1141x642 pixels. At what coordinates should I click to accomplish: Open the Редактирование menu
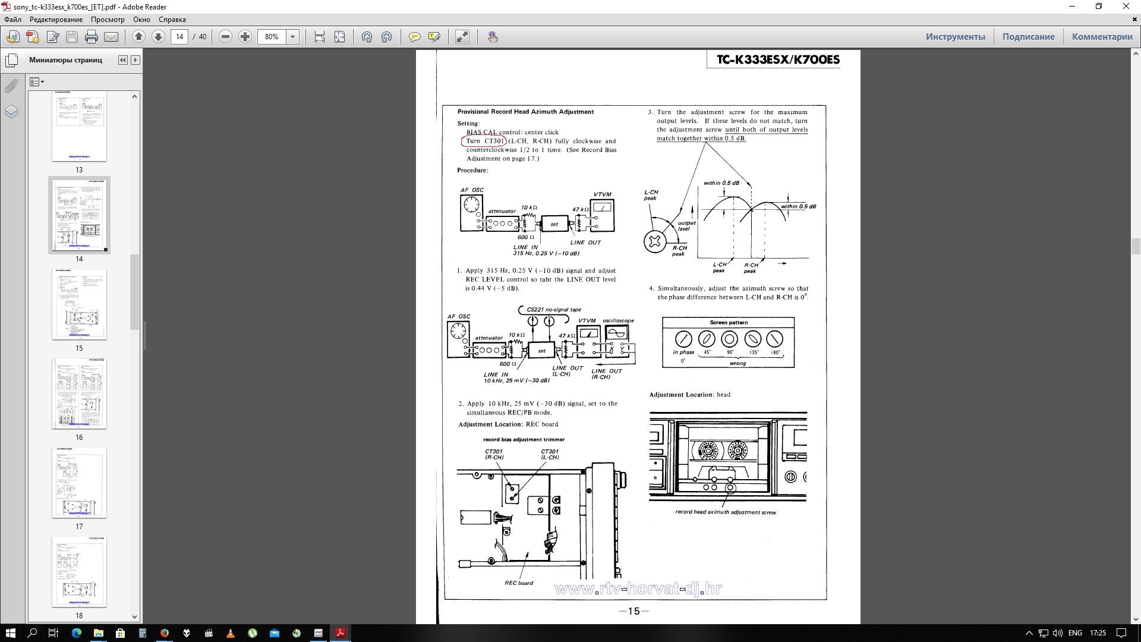pos(56,20)
